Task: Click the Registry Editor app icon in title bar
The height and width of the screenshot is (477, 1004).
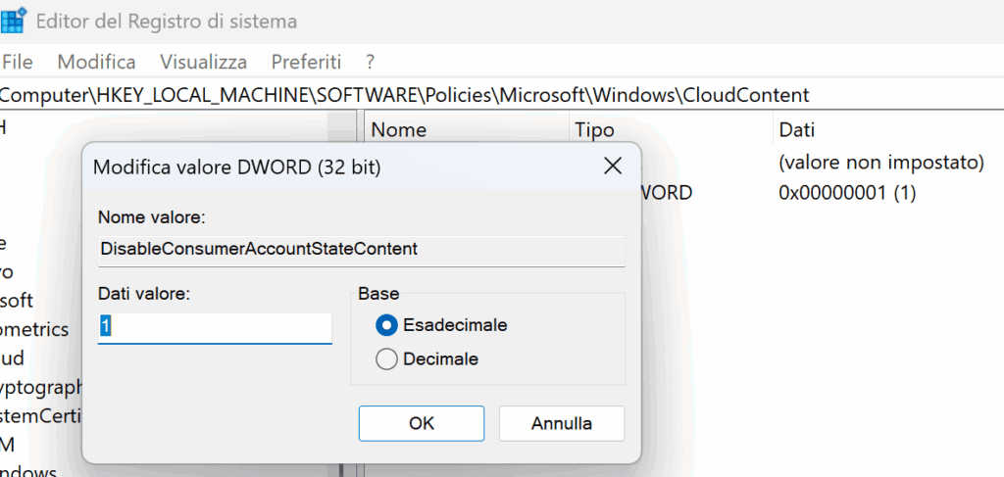Action: (14, 21)
